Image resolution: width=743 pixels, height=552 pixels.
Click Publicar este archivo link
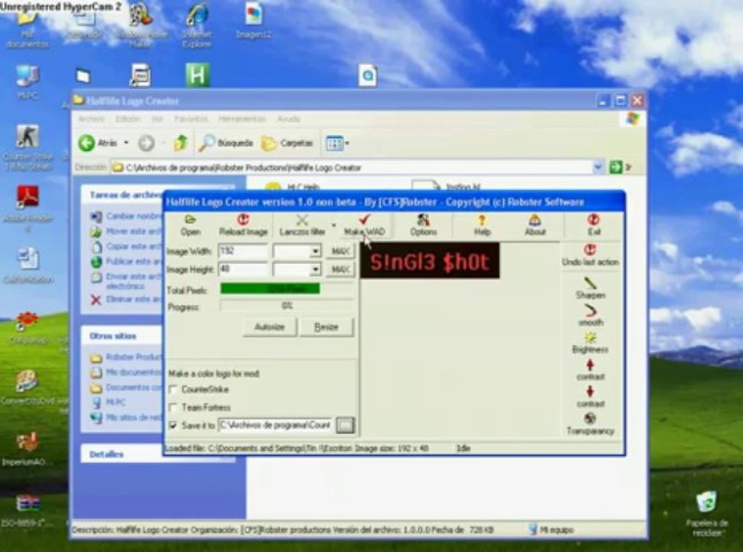coord(128,261)
